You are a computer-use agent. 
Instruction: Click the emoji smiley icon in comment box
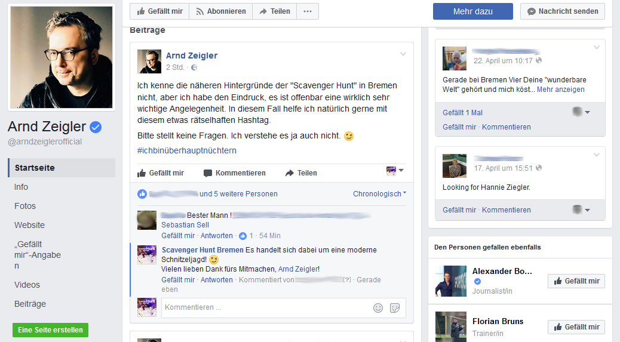click(x=377, y=308)
